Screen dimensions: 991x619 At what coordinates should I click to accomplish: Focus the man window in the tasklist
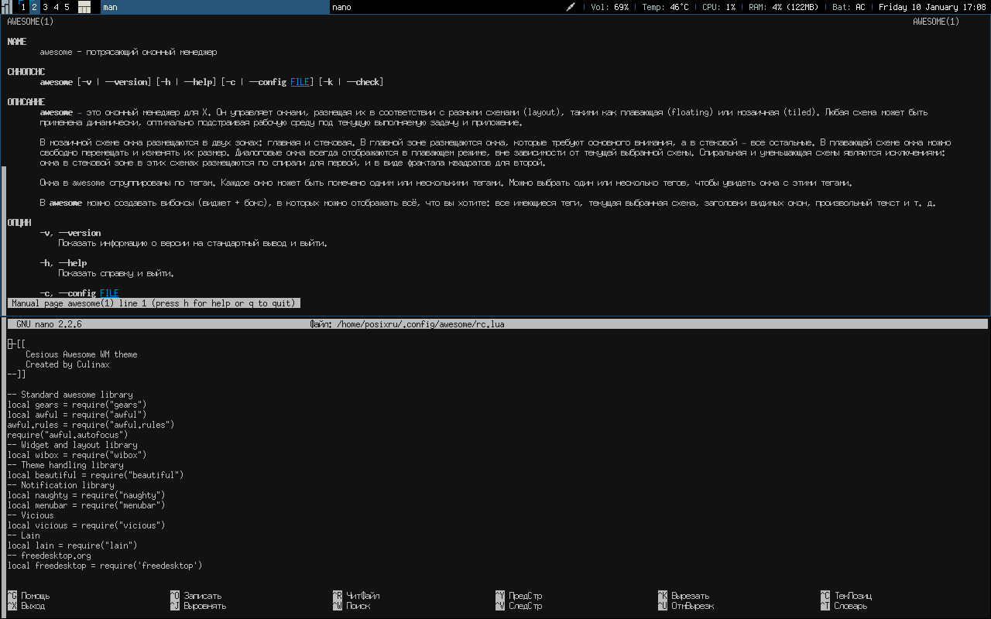(x=215, y=7)
